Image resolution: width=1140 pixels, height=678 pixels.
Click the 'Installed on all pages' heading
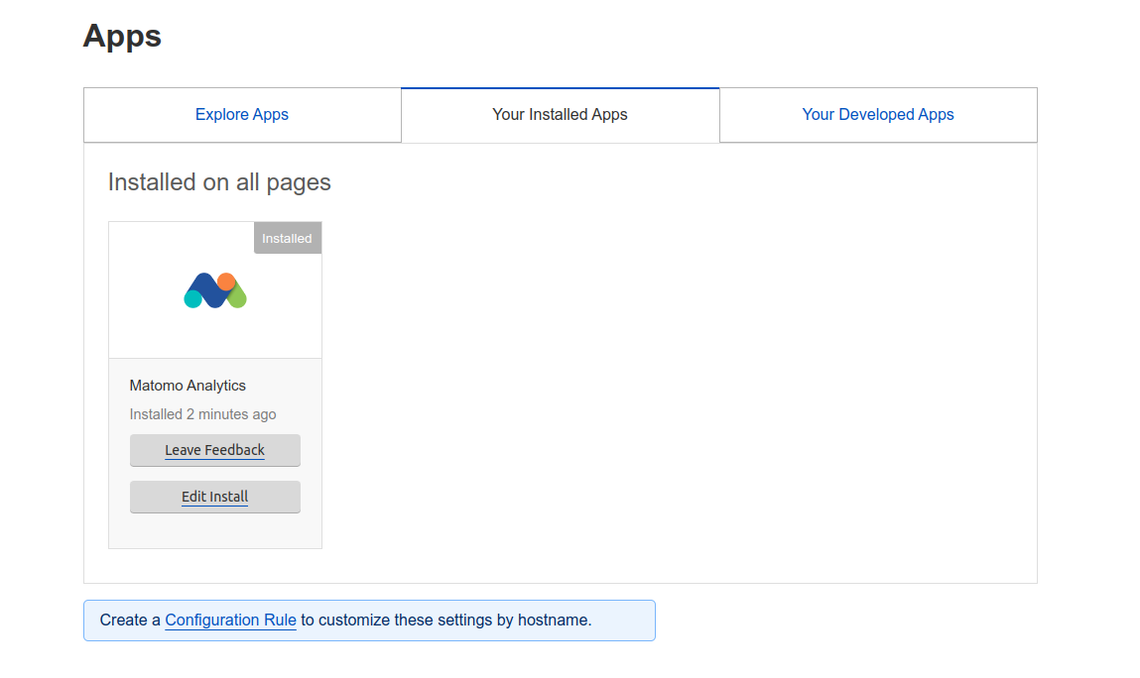[219, 182]
